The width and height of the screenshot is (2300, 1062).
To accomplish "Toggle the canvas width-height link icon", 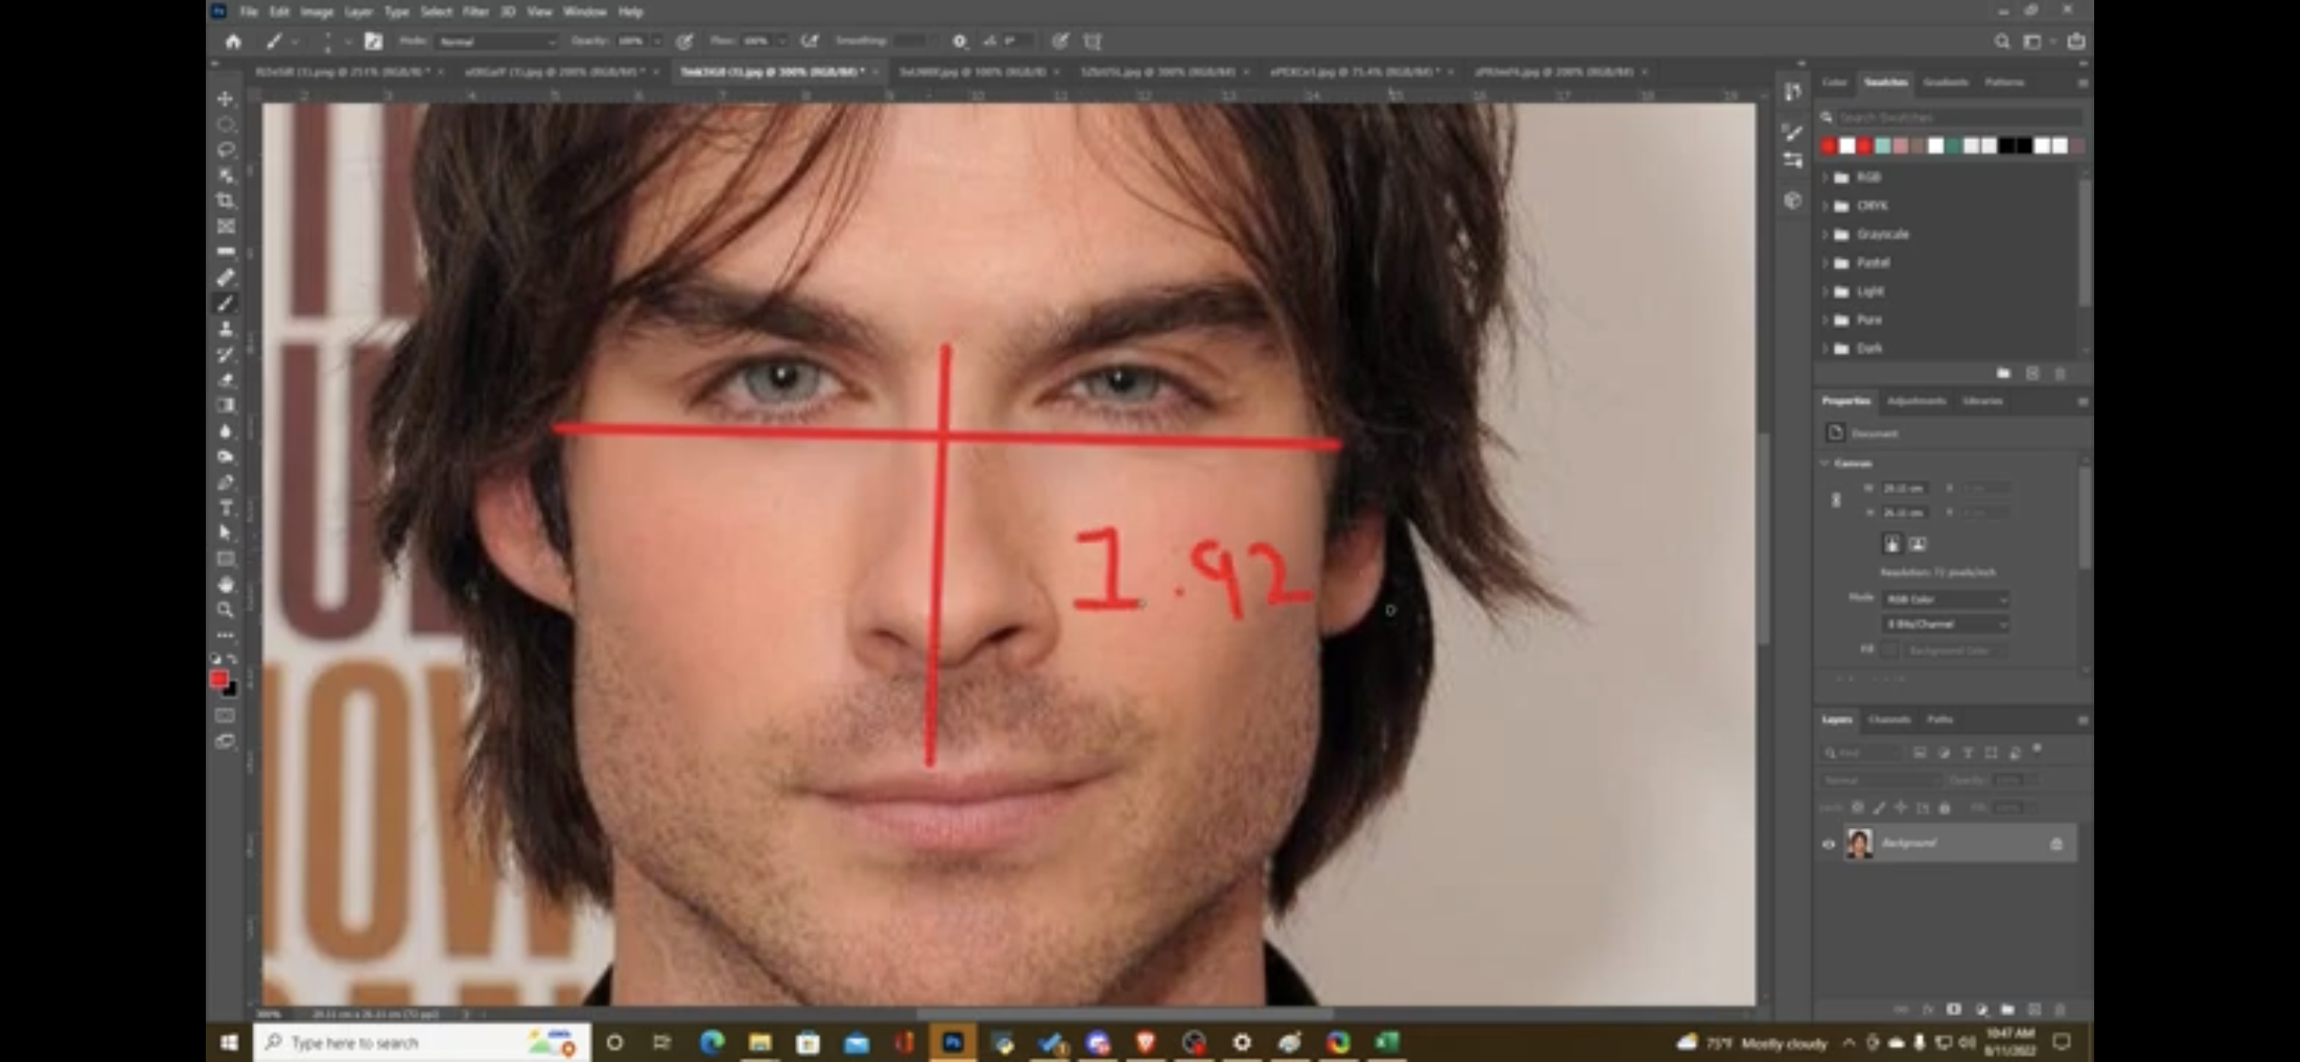I will coord(1836,500).
